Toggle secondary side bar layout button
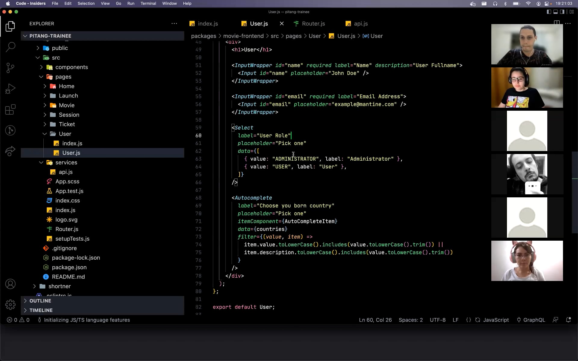578x361 pixels. click(562, 12)
